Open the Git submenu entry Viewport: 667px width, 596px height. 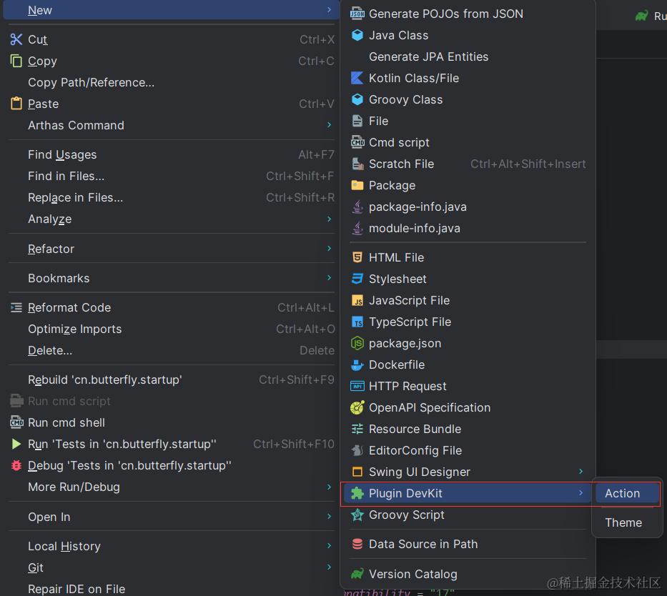pyautogui.click(x=172, y=567)
